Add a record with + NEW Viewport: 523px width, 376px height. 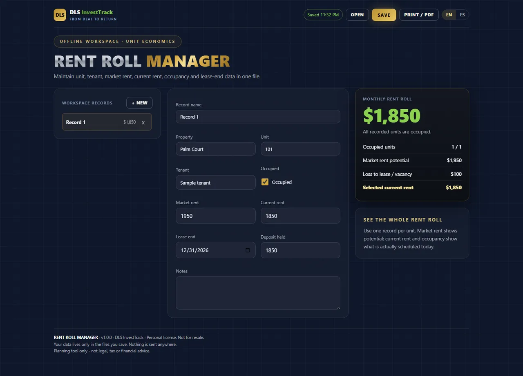(x=139, y=103)
